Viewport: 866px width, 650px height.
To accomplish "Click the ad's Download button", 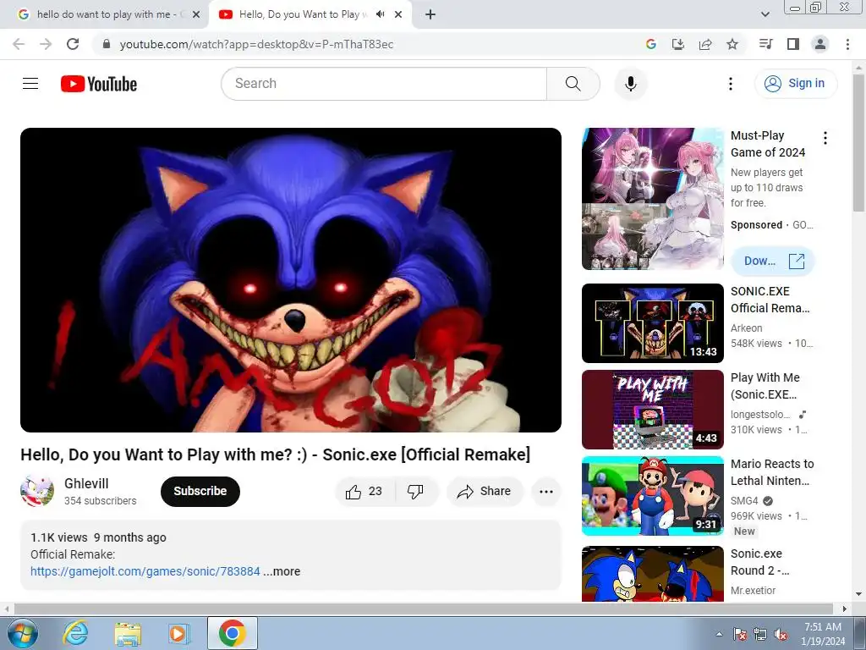I will click(x=773, y=261).
